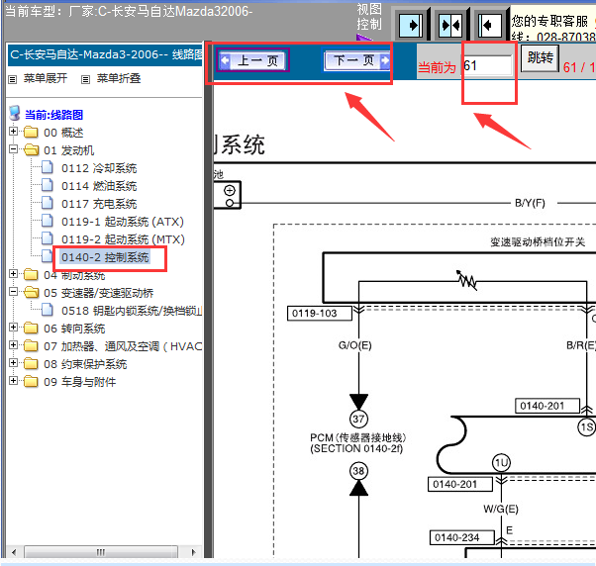Expand the 09 车身与附件 folder

(13, 381)
